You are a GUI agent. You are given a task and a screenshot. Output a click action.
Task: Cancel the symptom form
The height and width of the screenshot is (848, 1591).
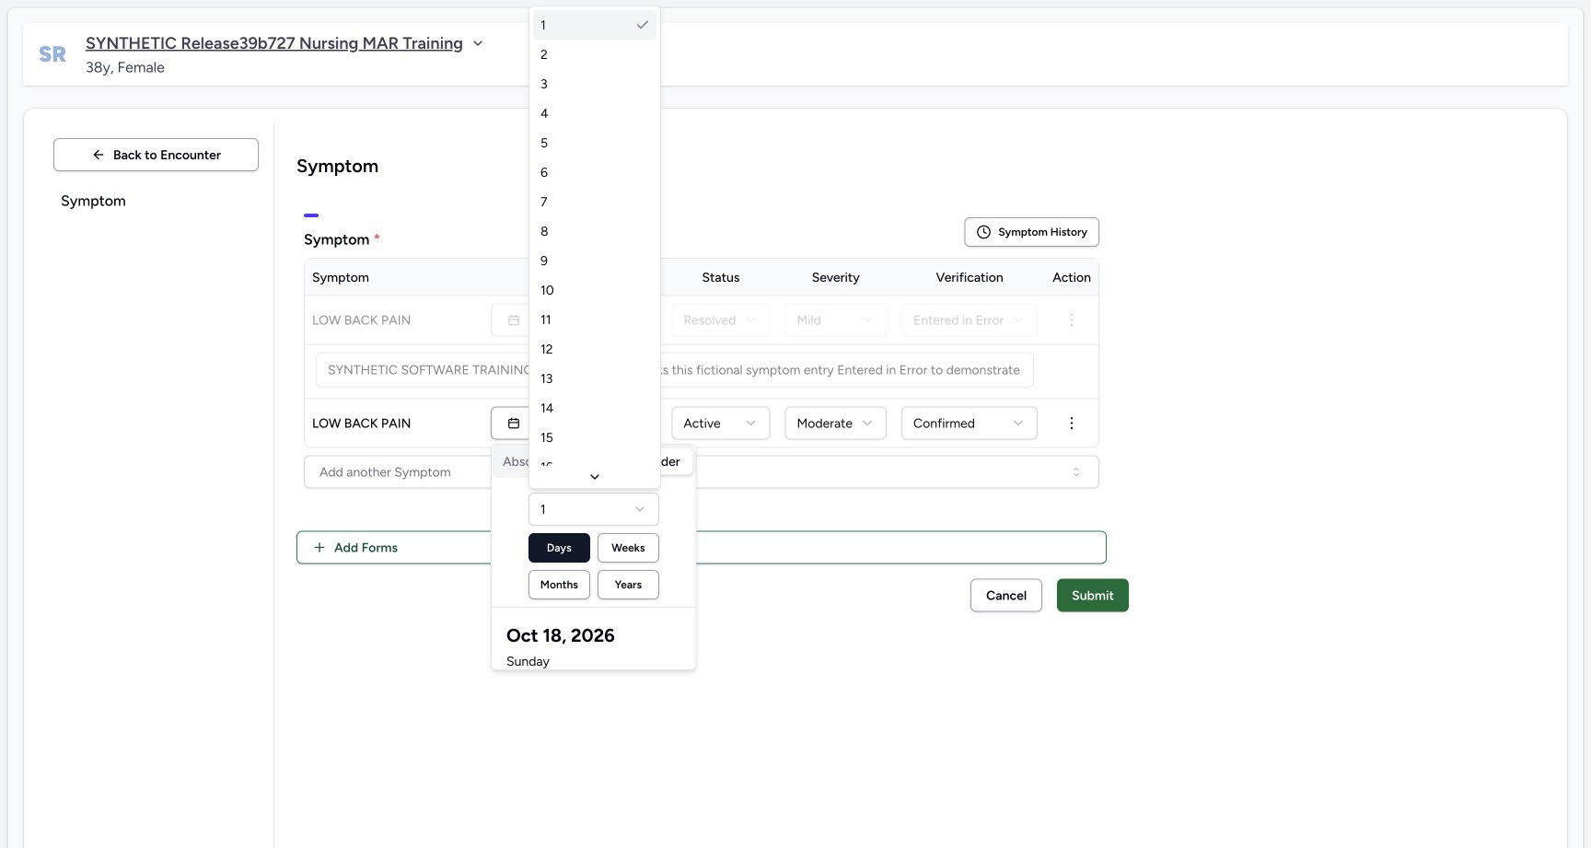[1005, 596]
